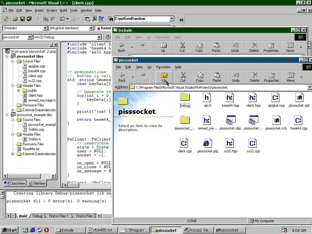
Task: Select the pisssocket.ncb file icon
Action: pyautogui.click(x=276, y=123)
